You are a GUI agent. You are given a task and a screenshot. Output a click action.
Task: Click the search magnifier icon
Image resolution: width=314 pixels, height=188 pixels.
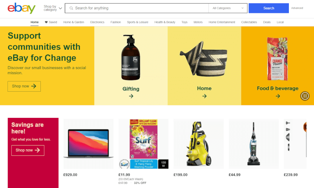click(x=71, y=8)
